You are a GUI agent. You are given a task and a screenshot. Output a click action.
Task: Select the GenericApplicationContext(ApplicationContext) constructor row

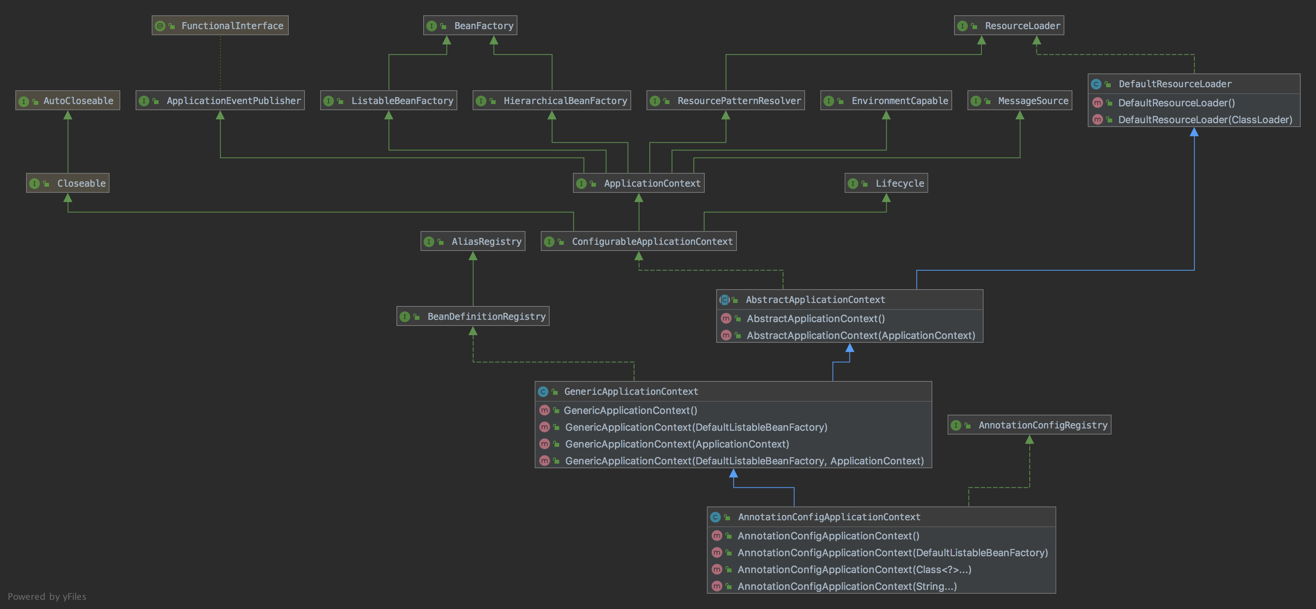[733, 444]
